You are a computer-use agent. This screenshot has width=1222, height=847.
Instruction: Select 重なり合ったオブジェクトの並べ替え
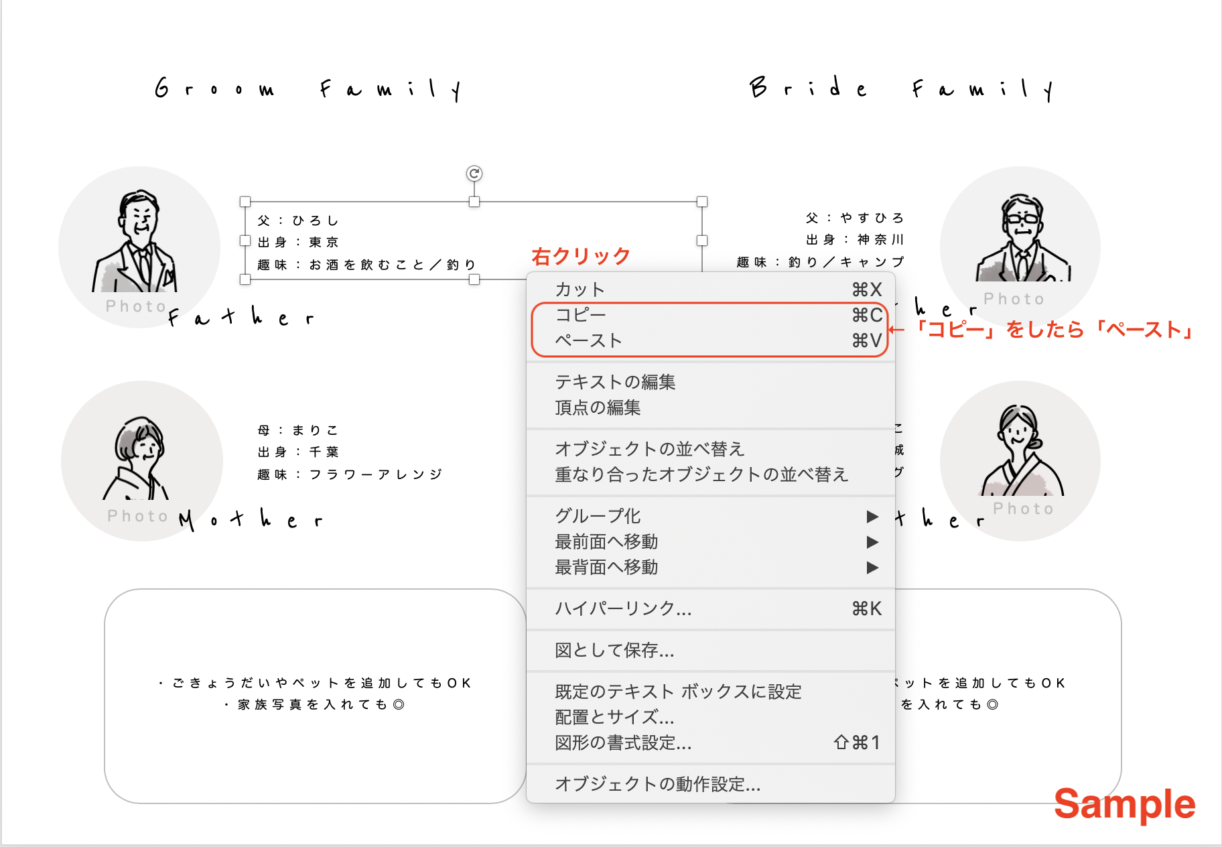click(x=701, y=474)
